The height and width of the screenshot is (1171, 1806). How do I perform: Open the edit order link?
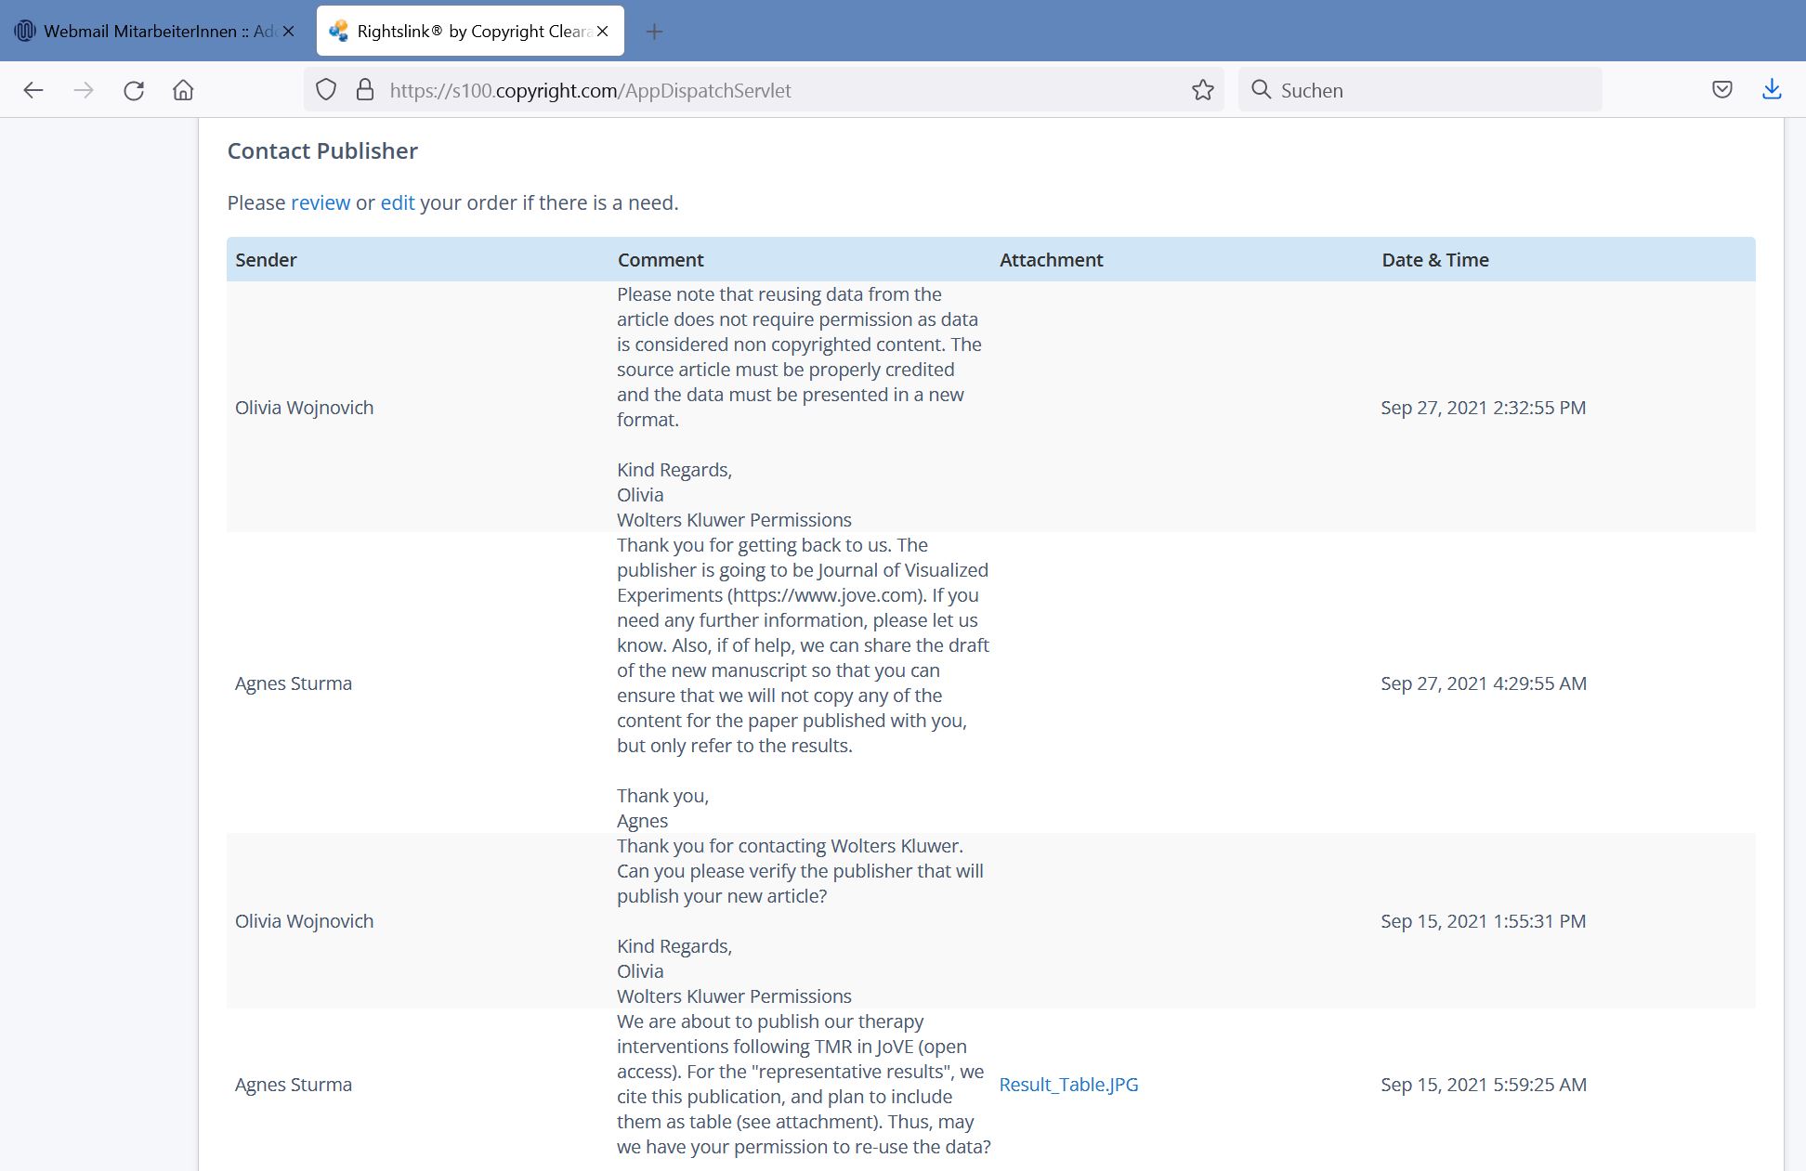click(x=398, y=202)
